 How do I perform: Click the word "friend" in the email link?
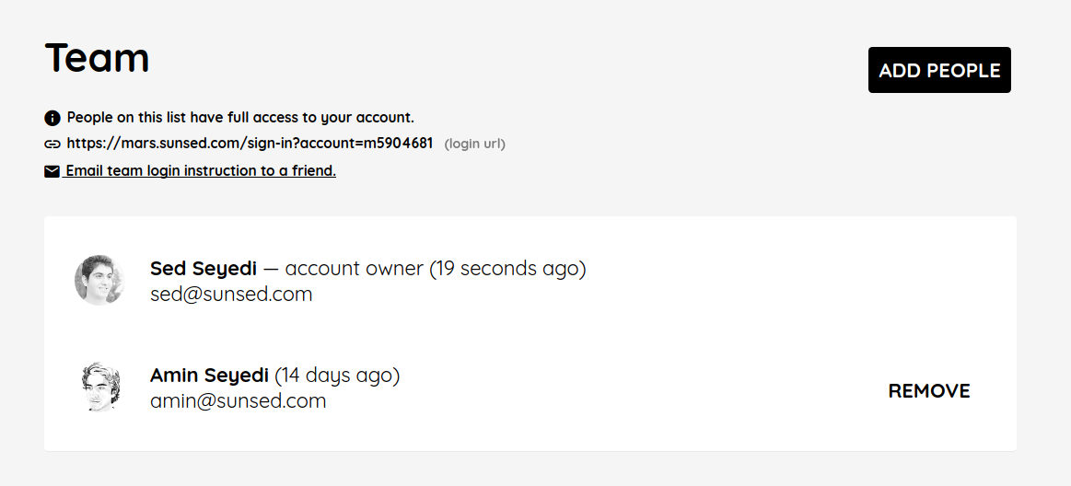312,171
